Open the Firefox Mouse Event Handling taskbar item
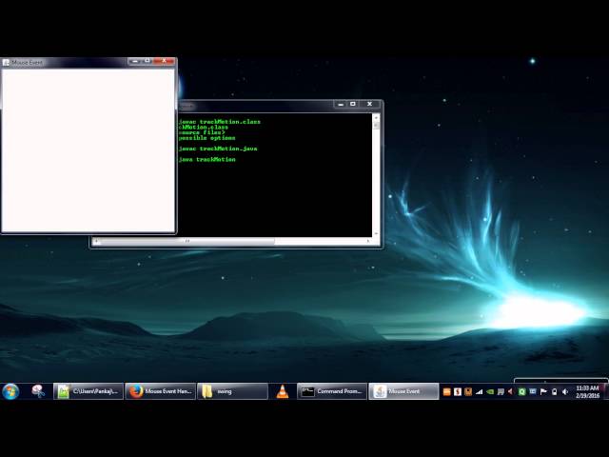 coord(161,391)
